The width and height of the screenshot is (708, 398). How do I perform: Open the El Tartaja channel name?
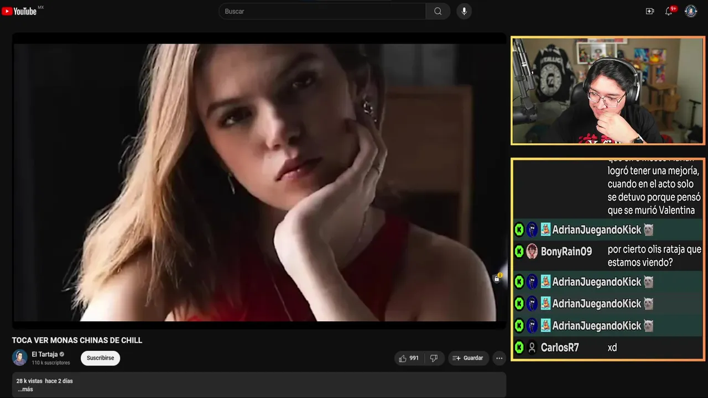[44, 354]
